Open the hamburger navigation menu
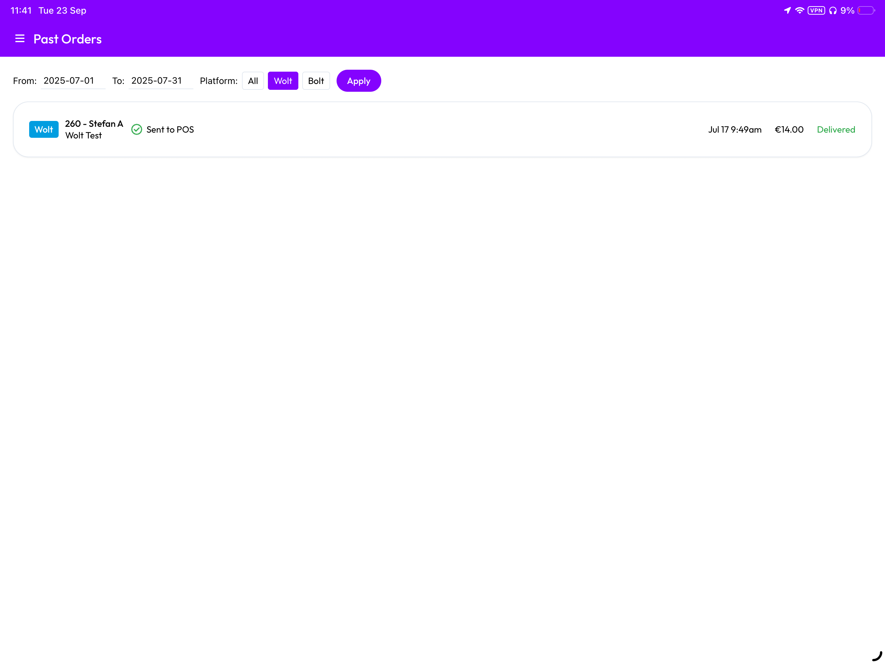Image resolution: width=885 pixels, height=664 pixels. click(x=20, y=39)
